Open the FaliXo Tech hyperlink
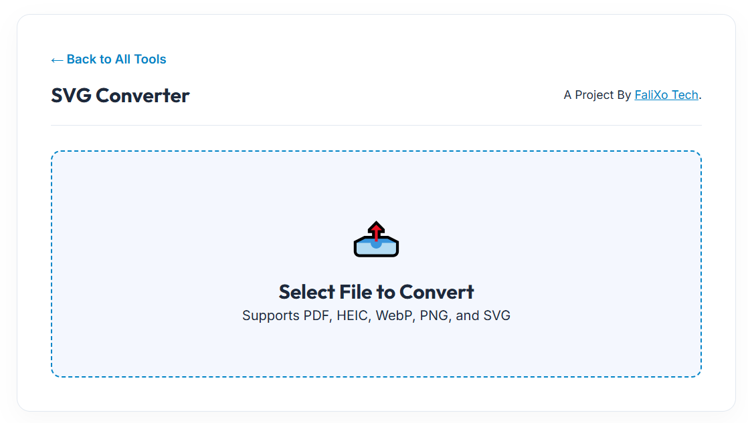This screenshot has height=423, width=748. click(x=666, y=95)
